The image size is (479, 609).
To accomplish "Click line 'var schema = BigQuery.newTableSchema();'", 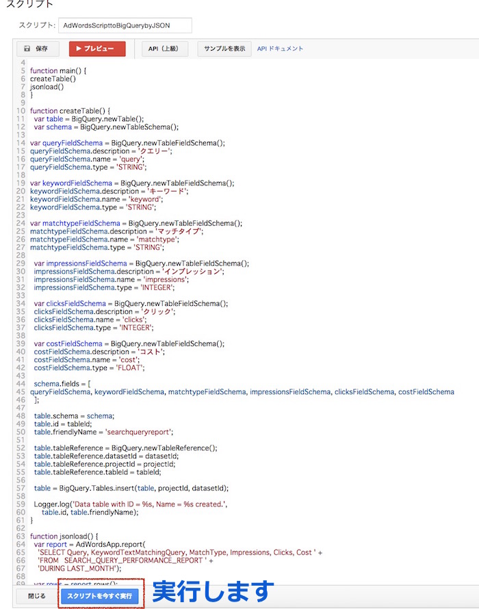I will coord(106,127).
